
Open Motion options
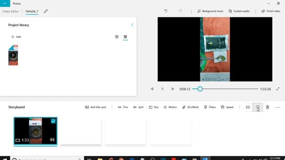(170, 107)
